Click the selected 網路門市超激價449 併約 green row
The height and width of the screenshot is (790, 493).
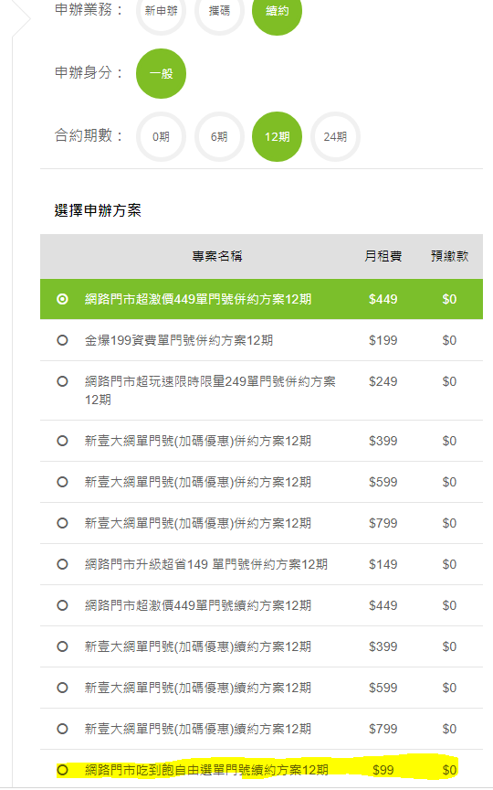261,299
